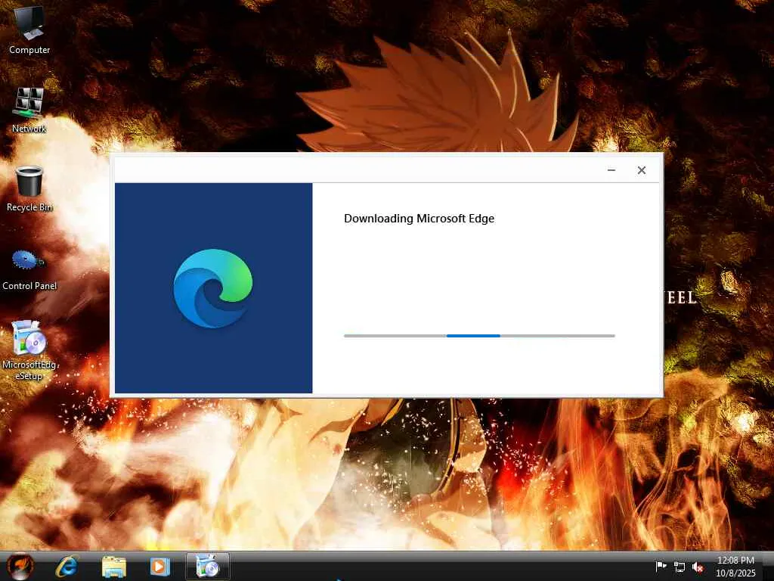The height and width of the screenshot is (581, 774).
Task: Close the Edge installer window
Action: click(641, 170)
